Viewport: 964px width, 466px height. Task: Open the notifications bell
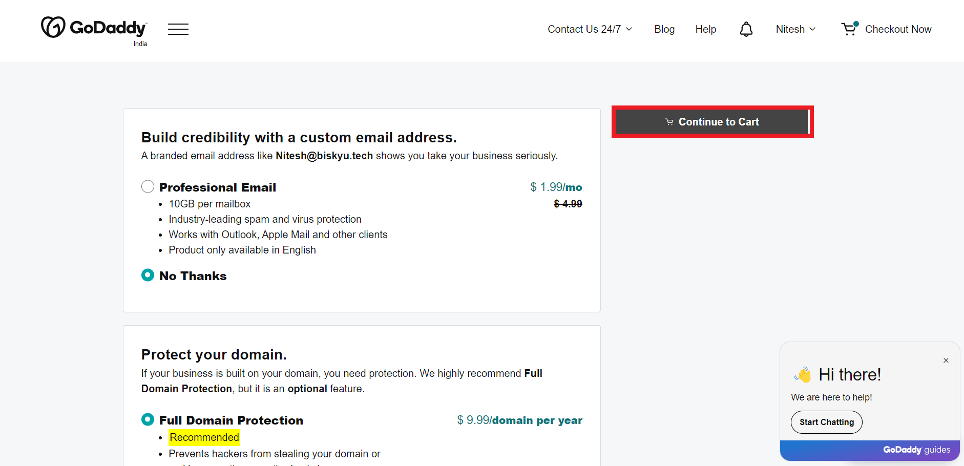(x=746, y=29)
